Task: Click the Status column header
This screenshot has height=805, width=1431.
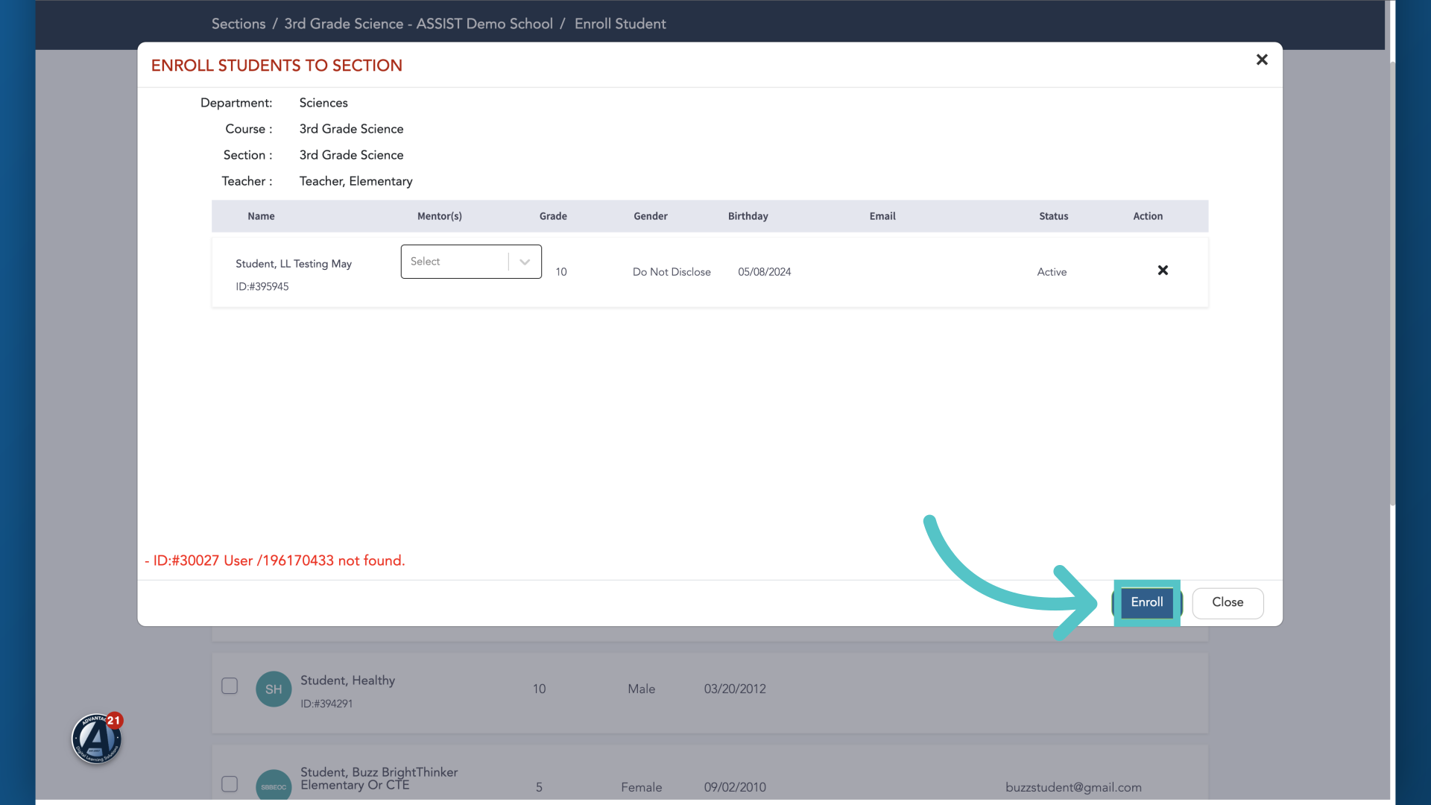Action: point(1053,216)
